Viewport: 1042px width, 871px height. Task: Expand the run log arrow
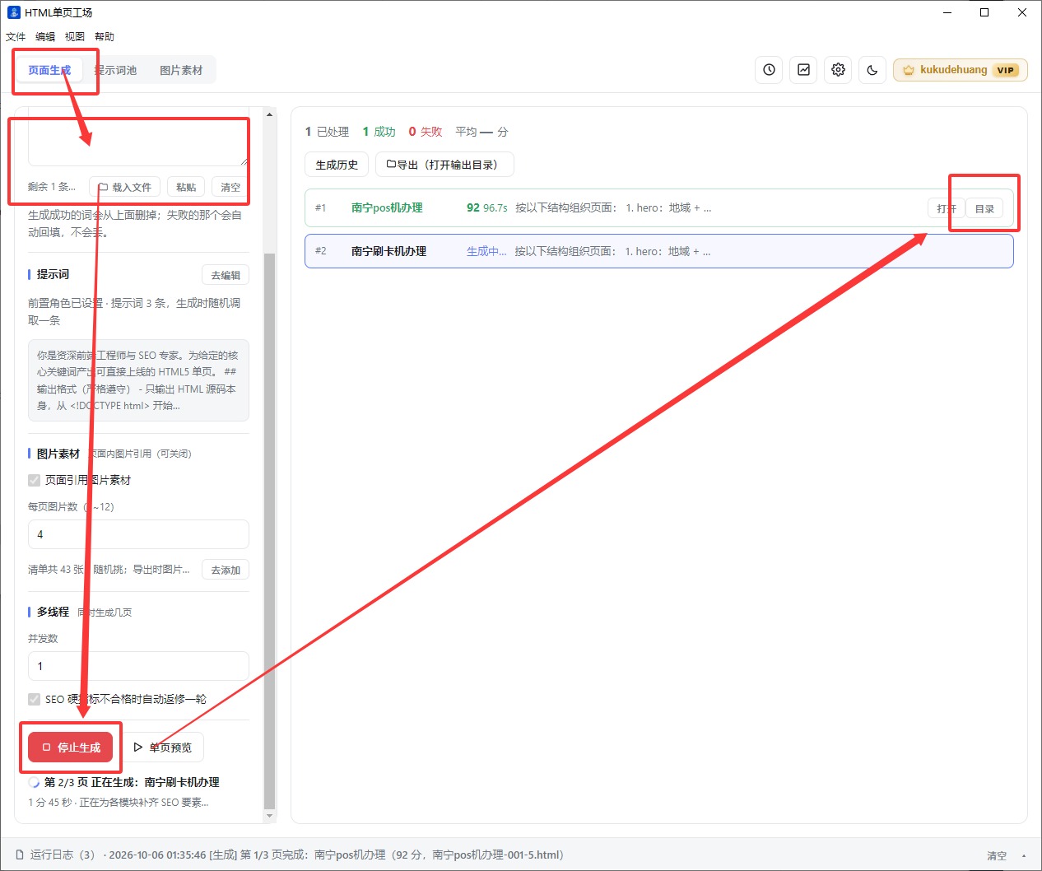1023,855
